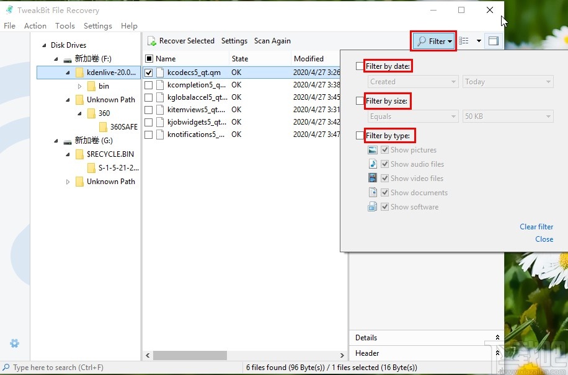Click the Scan Again toolbar button
The width and height of the screenshot is (568, 375).
tap(272, 41)
